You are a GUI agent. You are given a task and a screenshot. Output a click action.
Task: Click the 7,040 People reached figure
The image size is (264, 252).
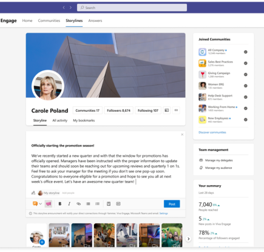pyautogui.click(x=205, y=205)
